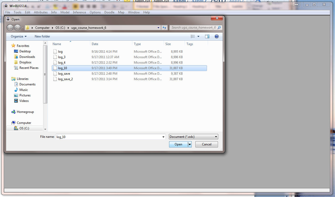The width and height of the screenshot is (335, 197).
Task: Click the Open button
Action: [x=178, y=144]
